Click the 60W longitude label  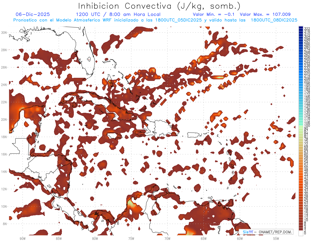click(x=240, y=239)
